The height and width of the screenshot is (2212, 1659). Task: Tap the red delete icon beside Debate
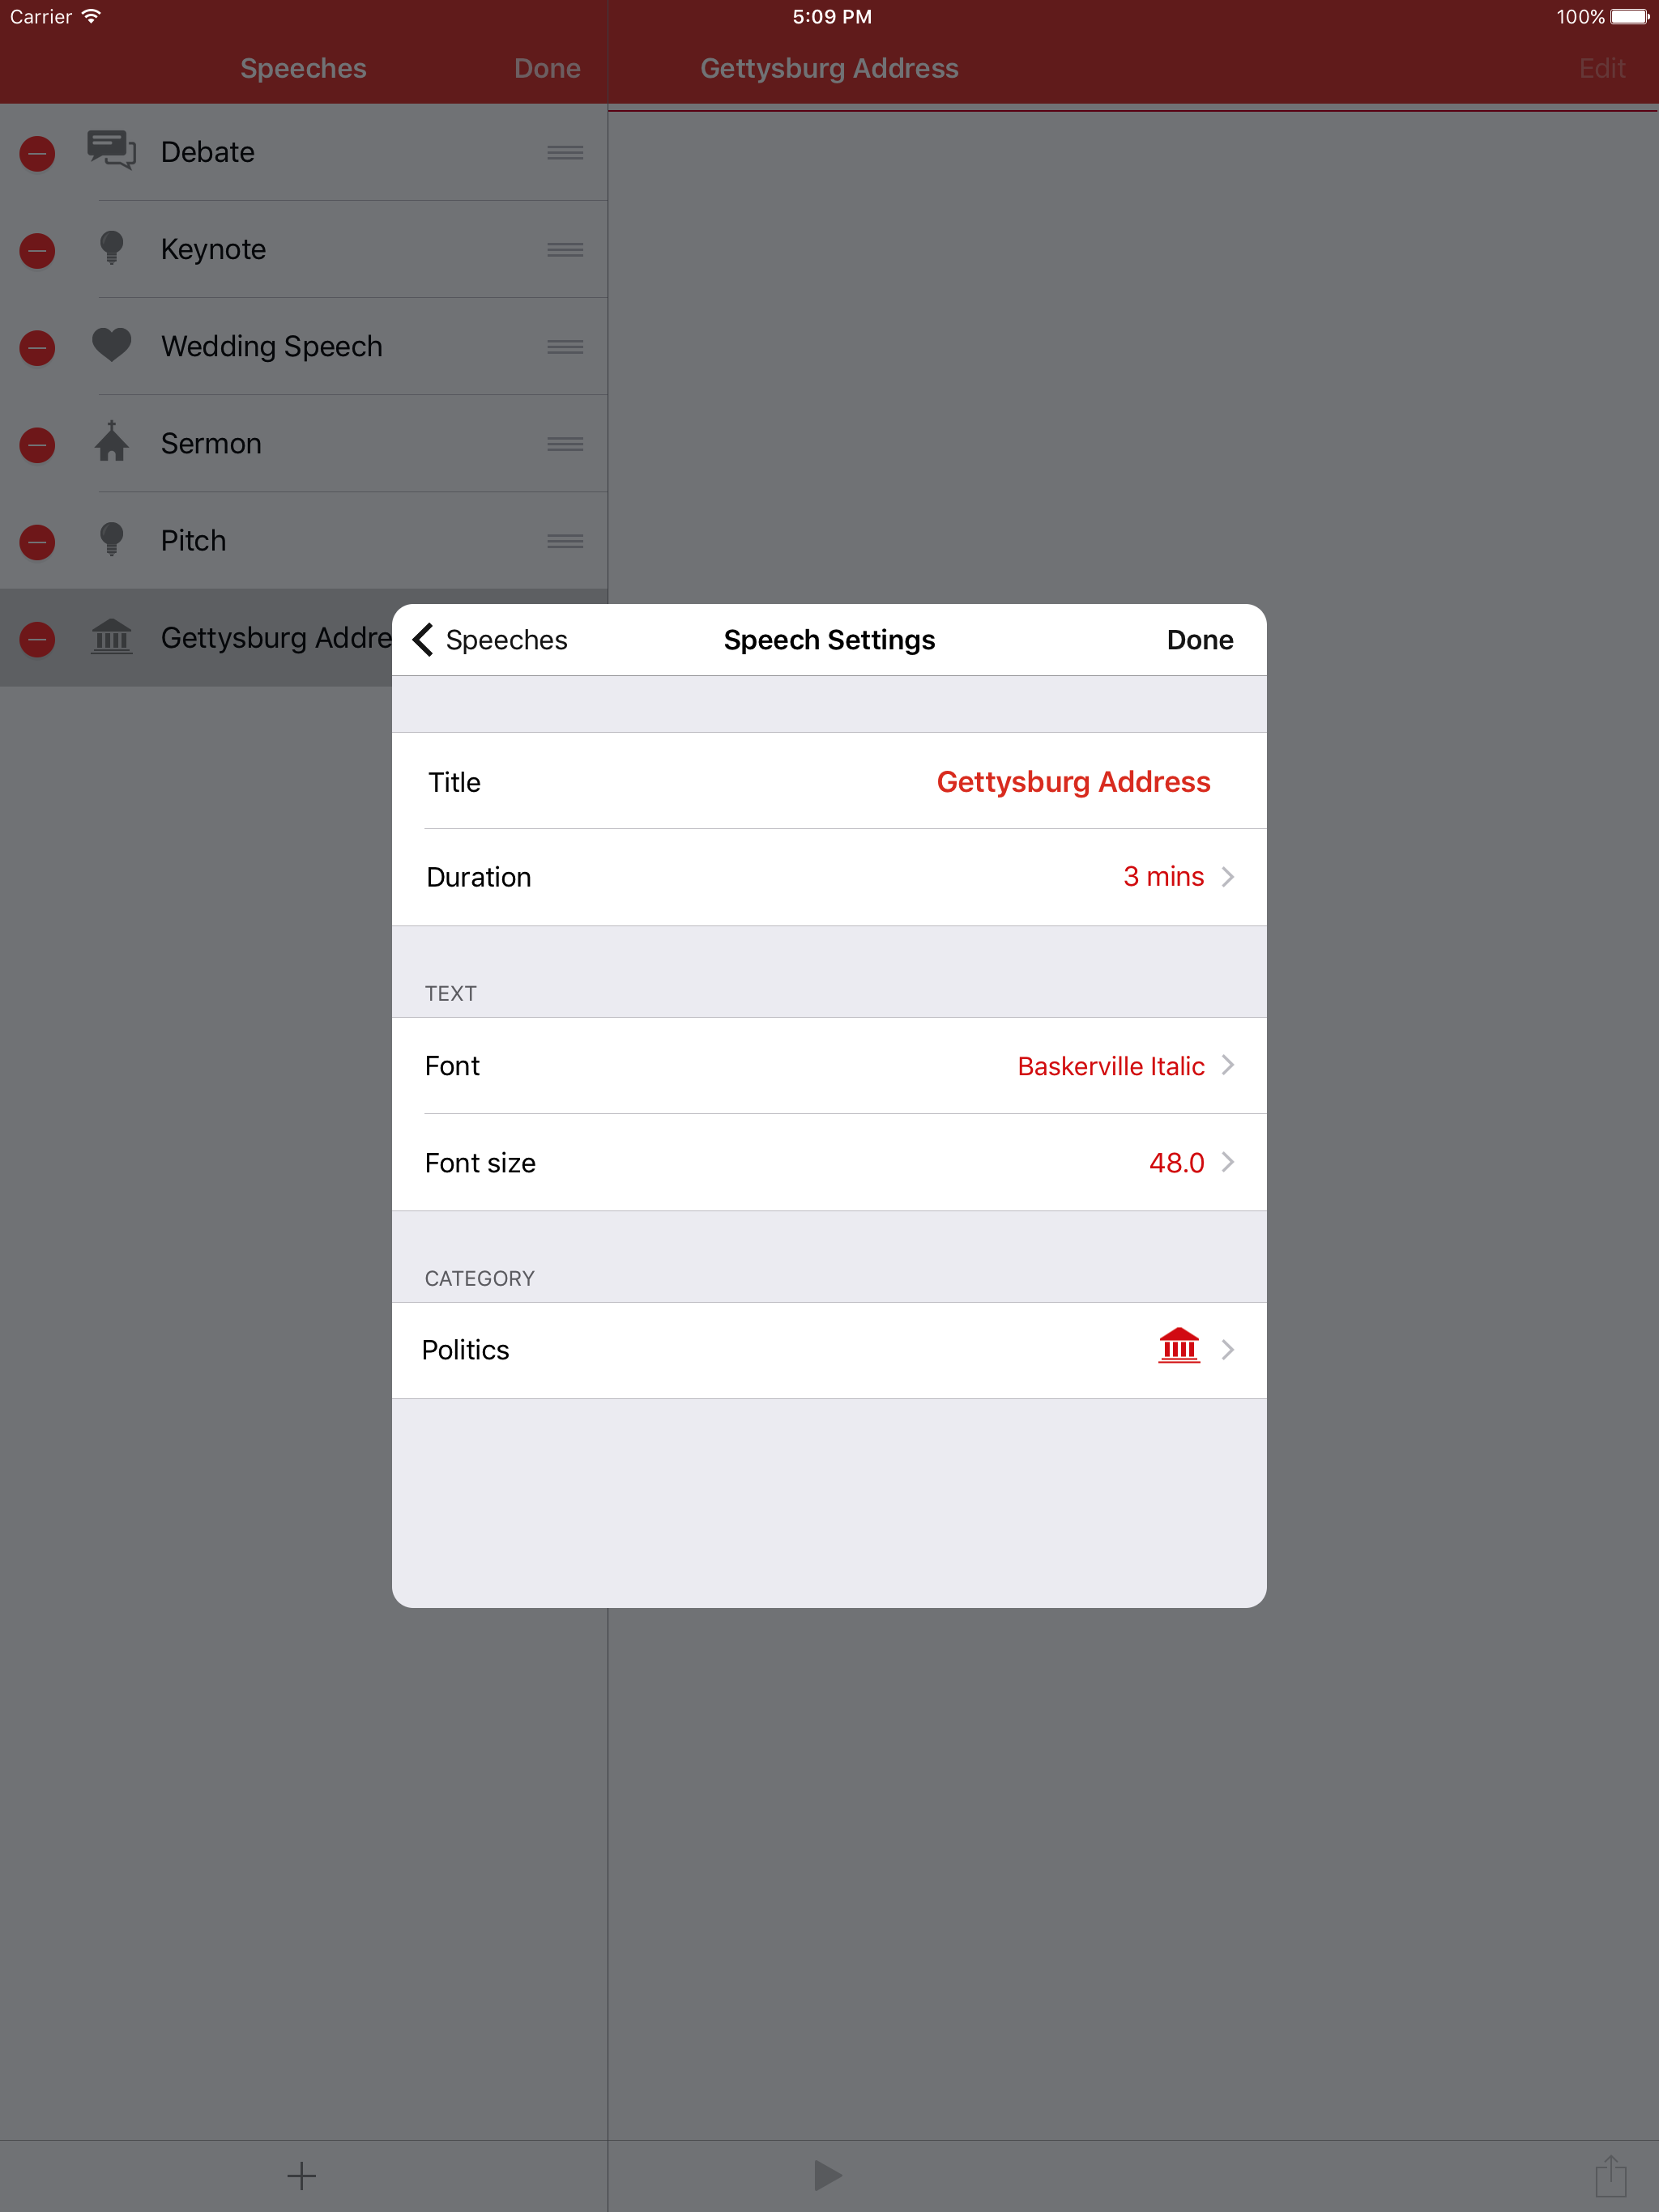coord(37,153)
